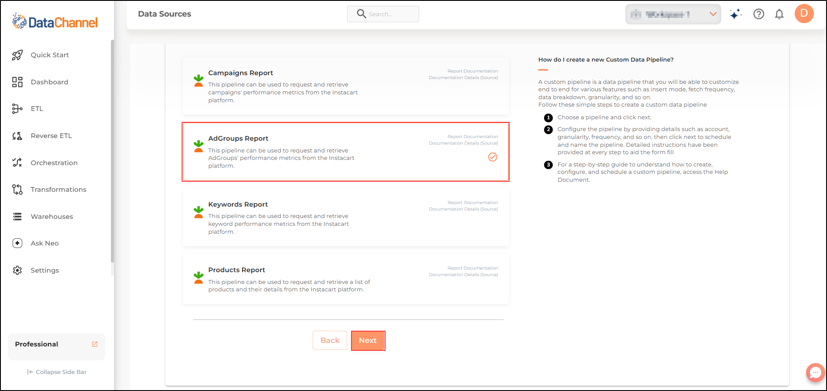827x391 pixels.
Task: Open Warehouses page
Action: (52, 217)
